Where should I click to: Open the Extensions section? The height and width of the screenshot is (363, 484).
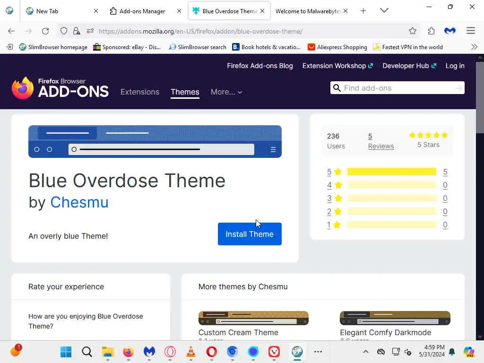click(140, 92)
